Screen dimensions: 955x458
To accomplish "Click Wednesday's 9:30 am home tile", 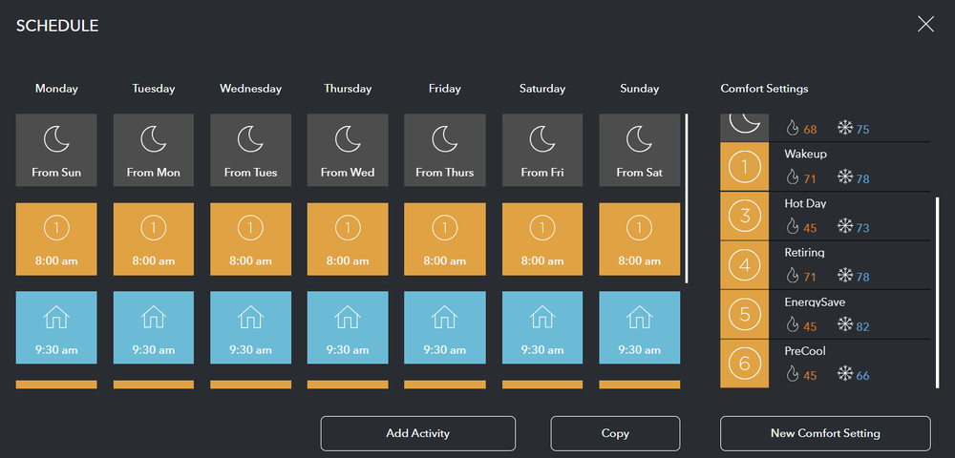I will (x=250, y=327).
